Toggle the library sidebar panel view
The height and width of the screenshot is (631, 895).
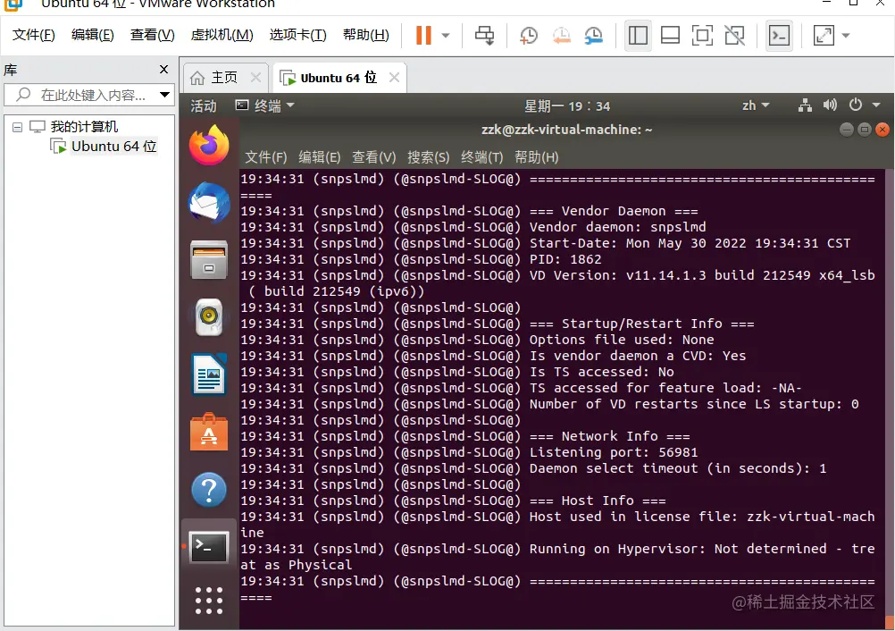[x=638, y=36]
